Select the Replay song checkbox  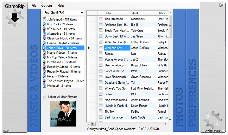(100, 53)
